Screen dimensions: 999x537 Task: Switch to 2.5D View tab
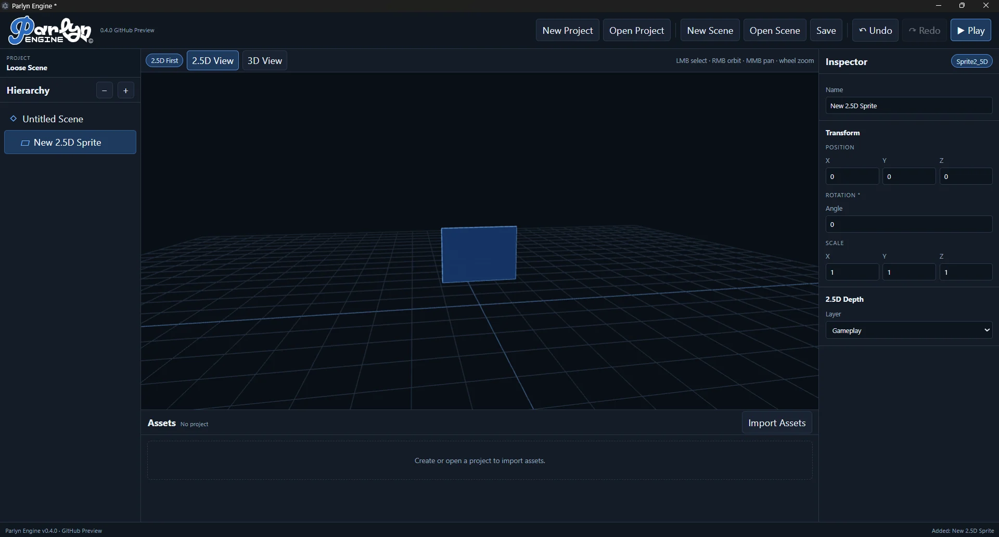213,60
